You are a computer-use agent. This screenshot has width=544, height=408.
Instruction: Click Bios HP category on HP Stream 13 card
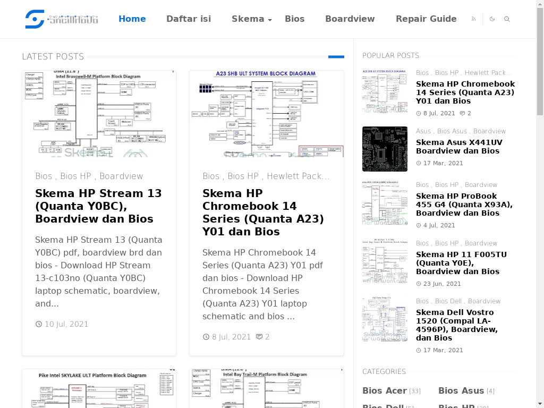[75, 176]
